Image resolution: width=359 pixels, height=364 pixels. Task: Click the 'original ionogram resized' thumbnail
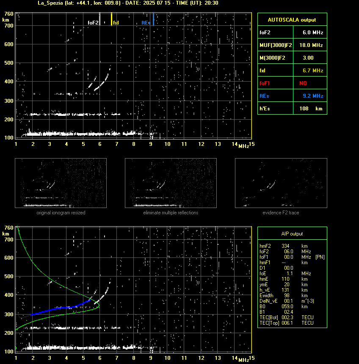(61, 183)
